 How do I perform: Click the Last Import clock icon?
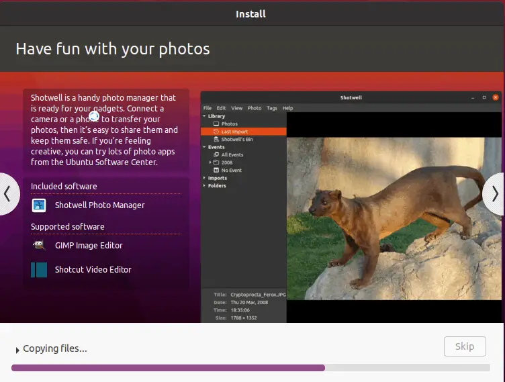click(216, 132)
